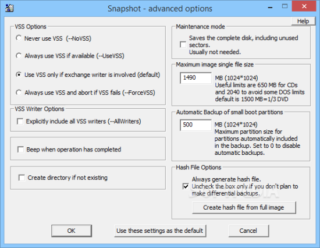This screenshot has width=320, height=248.
Task: Minimize the advanced options window
Action: point(270,7)
